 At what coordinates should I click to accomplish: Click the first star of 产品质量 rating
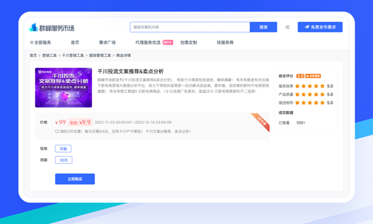(x=297, y=94)
